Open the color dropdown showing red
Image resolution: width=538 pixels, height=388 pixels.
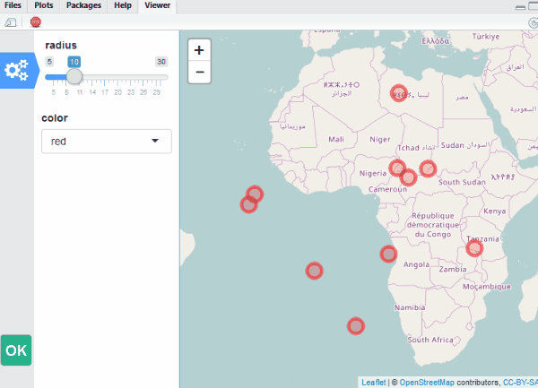pyautogui.click(x=107, y=141)
